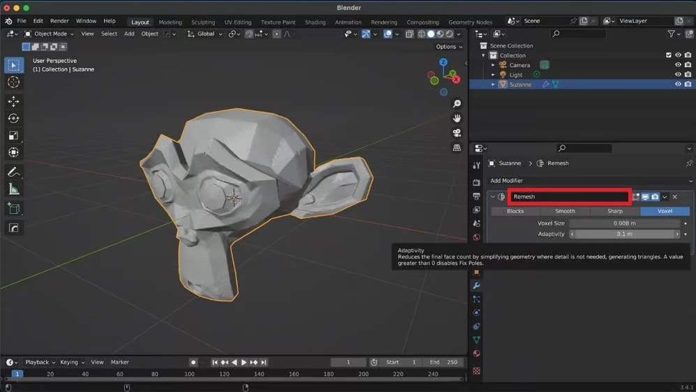Click the Blender logo menu icon
The width and height of the screenshot is (696, 392).
8,21
